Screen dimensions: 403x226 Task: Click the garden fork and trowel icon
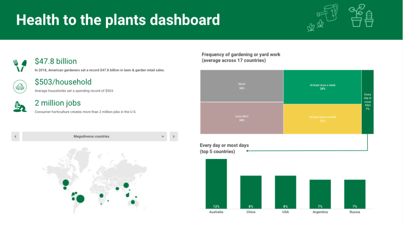point(20,66)
